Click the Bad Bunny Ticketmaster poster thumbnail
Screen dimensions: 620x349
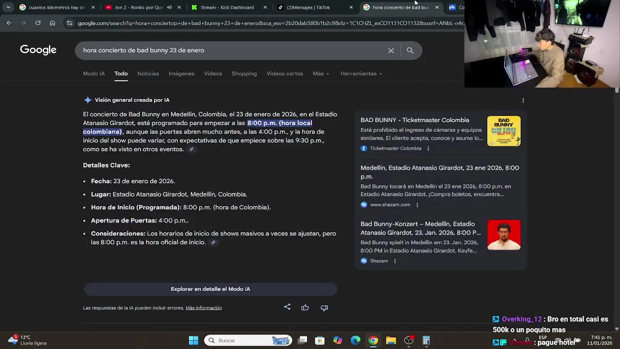504,131
